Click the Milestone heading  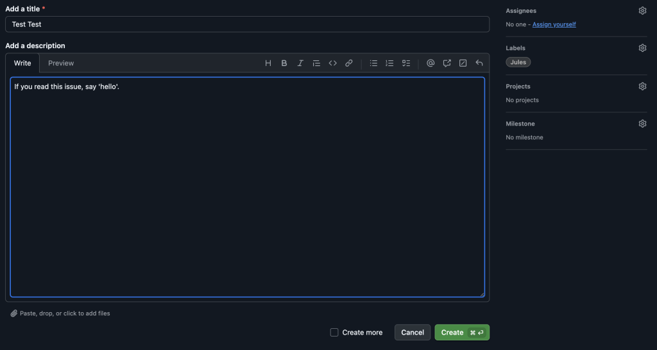coord(520,124)
